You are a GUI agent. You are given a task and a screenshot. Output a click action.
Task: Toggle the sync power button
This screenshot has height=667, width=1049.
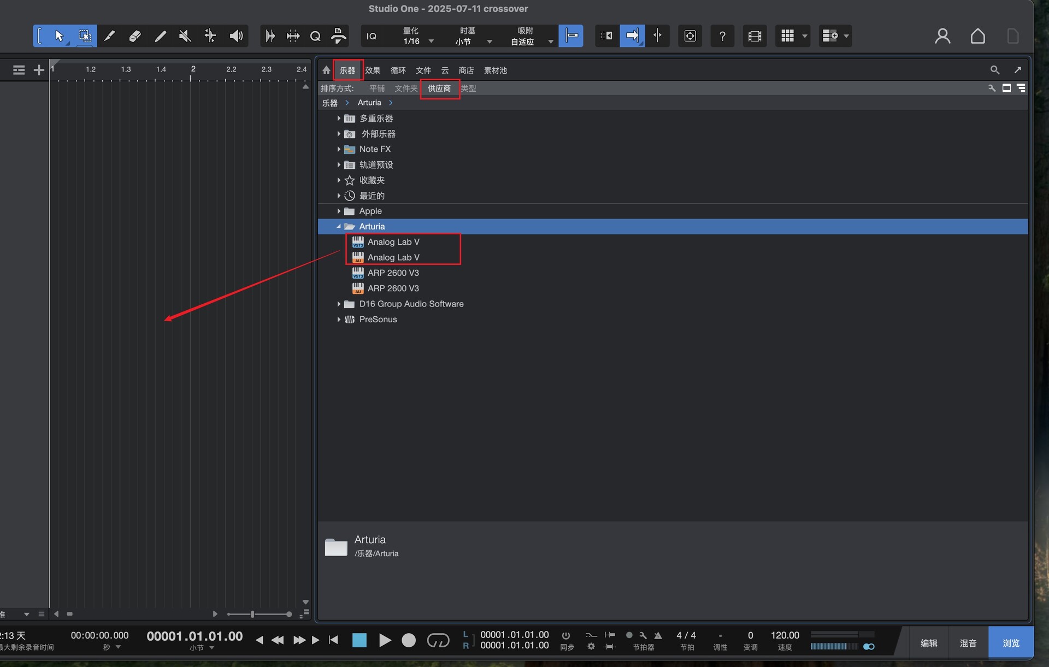click(x=566, y=635)
